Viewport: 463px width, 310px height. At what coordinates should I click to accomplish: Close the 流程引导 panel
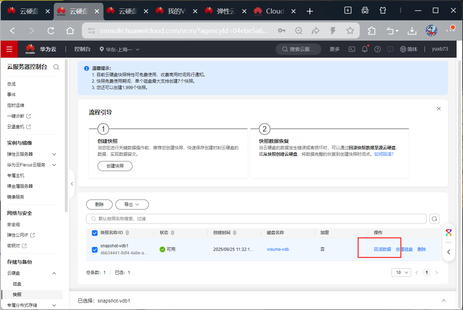pos(439,109)
